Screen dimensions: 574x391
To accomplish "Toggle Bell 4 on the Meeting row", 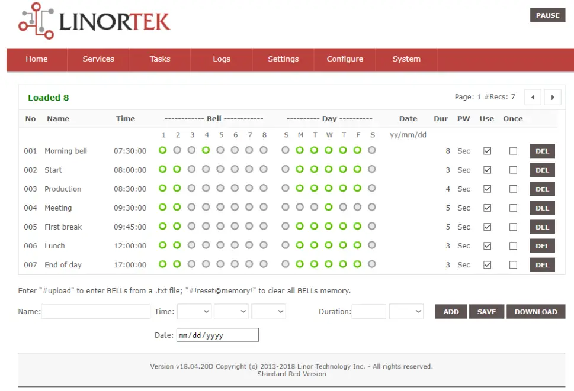I will pyautogui.click(x=206, y=207).
